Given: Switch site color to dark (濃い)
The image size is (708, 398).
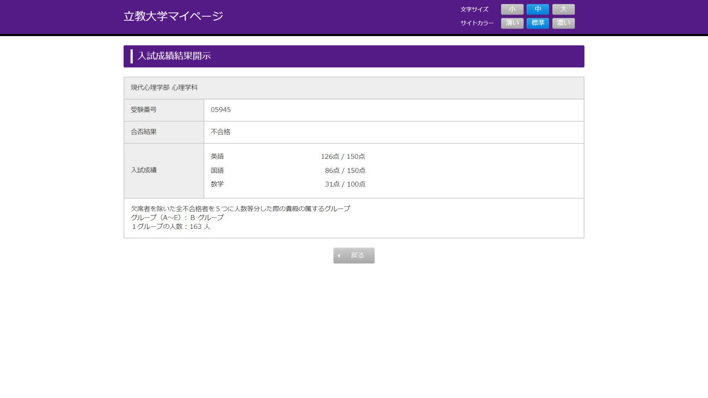Looking at the screenshot, I should (x=563, y=23).
